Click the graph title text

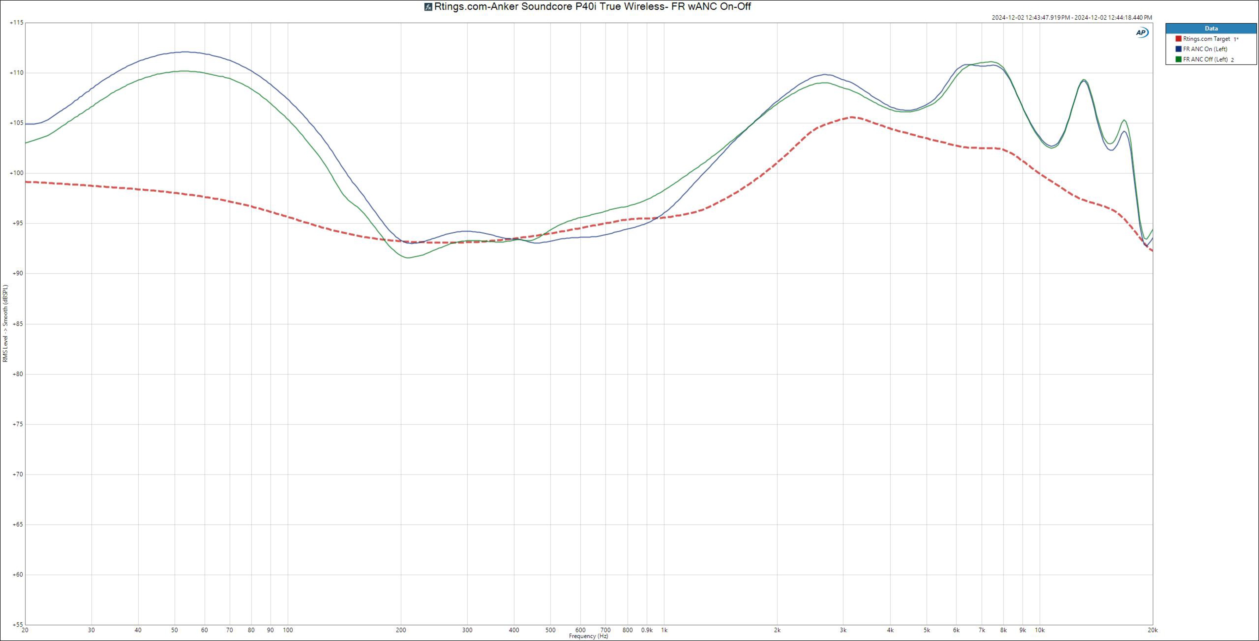click(x=592, y=7)
